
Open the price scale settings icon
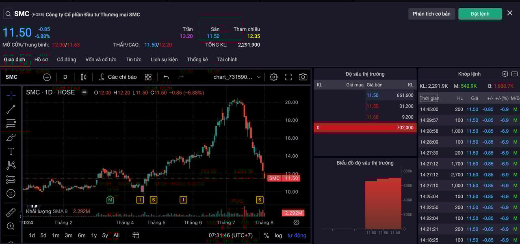click(296, 222)
